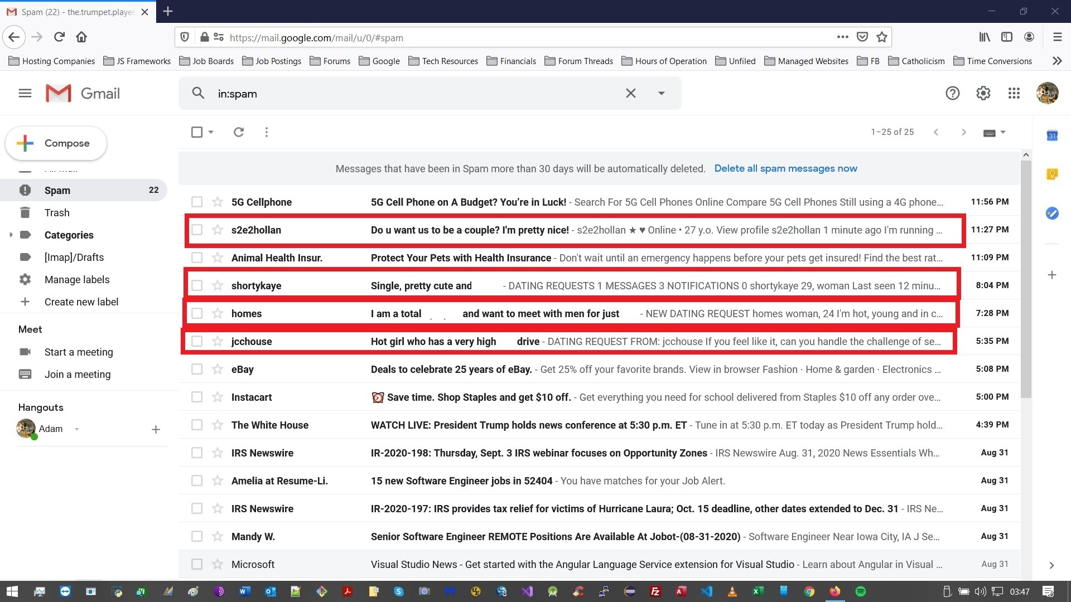Open the [Imap]/Drafts label

(x=74, y=257)
